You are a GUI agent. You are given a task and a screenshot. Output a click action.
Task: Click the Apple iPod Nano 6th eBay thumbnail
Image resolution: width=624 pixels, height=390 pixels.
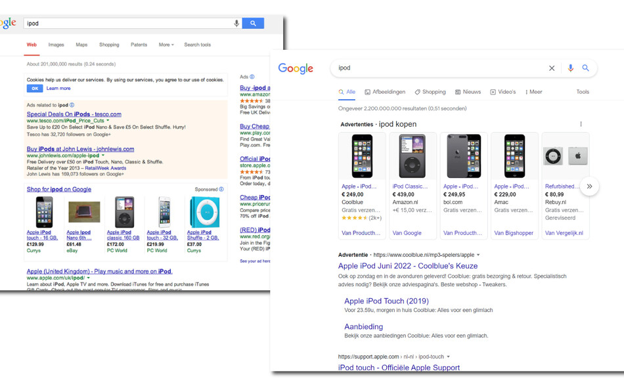tap(84, 211)
